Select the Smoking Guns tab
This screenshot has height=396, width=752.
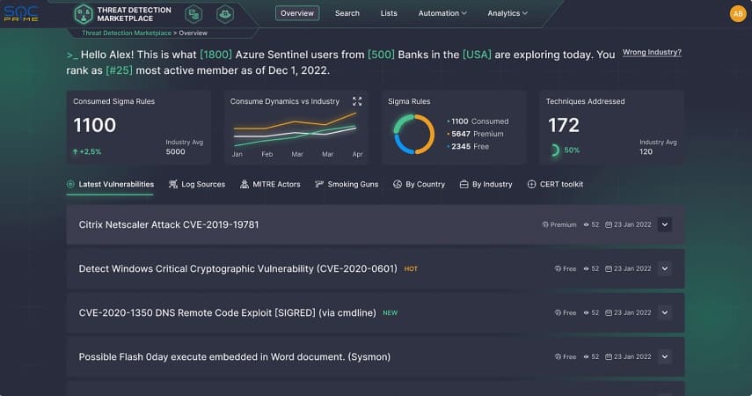click(347, 184)
